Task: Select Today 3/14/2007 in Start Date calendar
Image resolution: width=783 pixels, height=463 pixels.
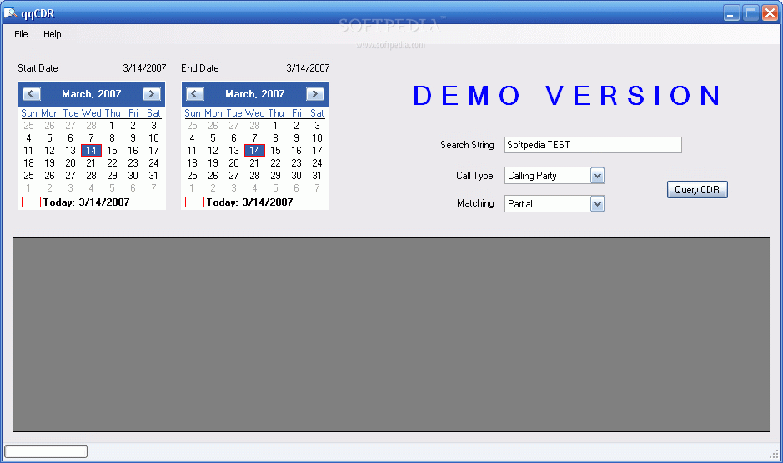Action: click(x=76, y=202)
